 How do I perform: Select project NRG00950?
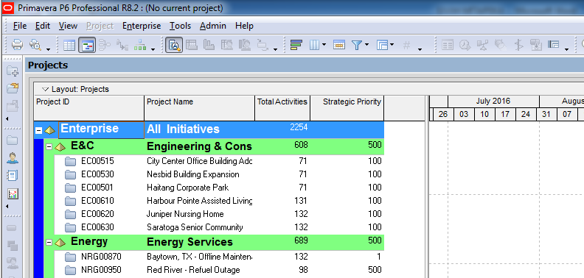[x=101, y=270]
